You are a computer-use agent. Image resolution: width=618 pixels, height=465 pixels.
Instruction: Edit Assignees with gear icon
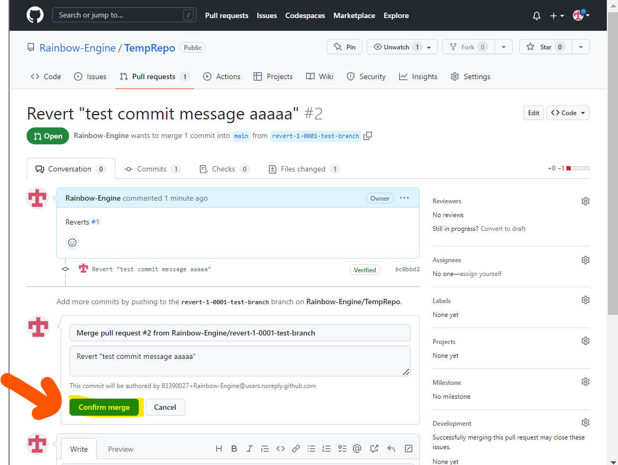click(x=585, y=260)
